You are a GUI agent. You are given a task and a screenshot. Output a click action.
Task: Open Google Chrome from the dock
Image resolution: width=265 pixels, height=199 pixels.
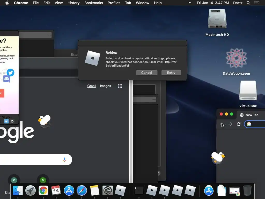click(x=43, y=190)
